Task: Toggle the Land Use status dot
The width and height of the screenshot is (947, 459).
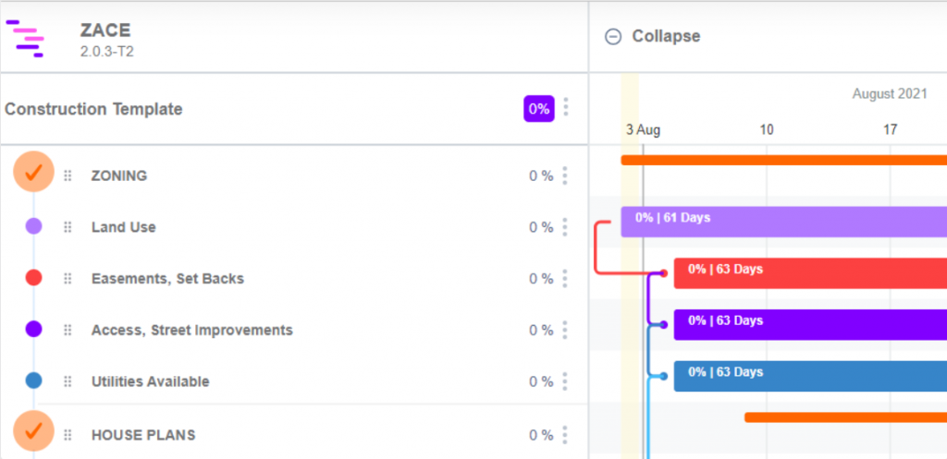Action: pos(34,227)
